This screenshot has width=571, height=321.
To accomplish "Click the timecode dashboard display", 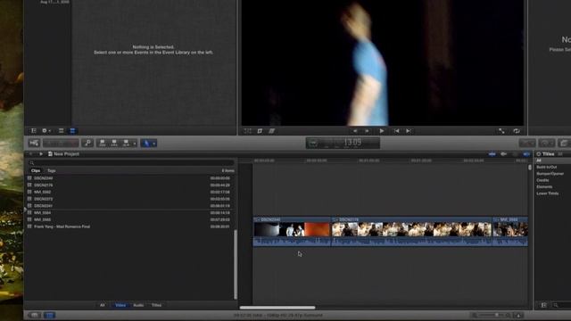I will coord(343,143).
